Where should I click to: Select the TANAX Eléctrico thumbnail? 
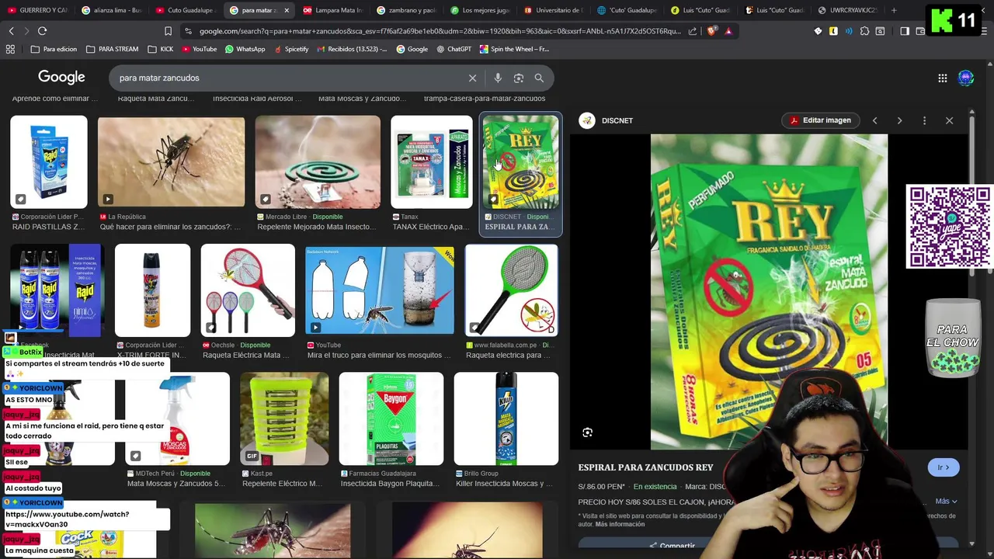pyautogui.click(x=432, y=161)
